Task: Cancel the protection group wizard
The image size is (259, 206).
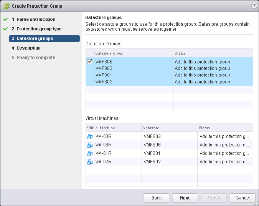Action: tap(243, 198)
